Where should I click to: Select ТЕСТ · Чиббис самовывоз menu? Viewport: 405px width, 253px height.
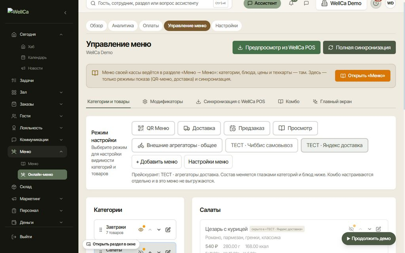coord(262,145)
